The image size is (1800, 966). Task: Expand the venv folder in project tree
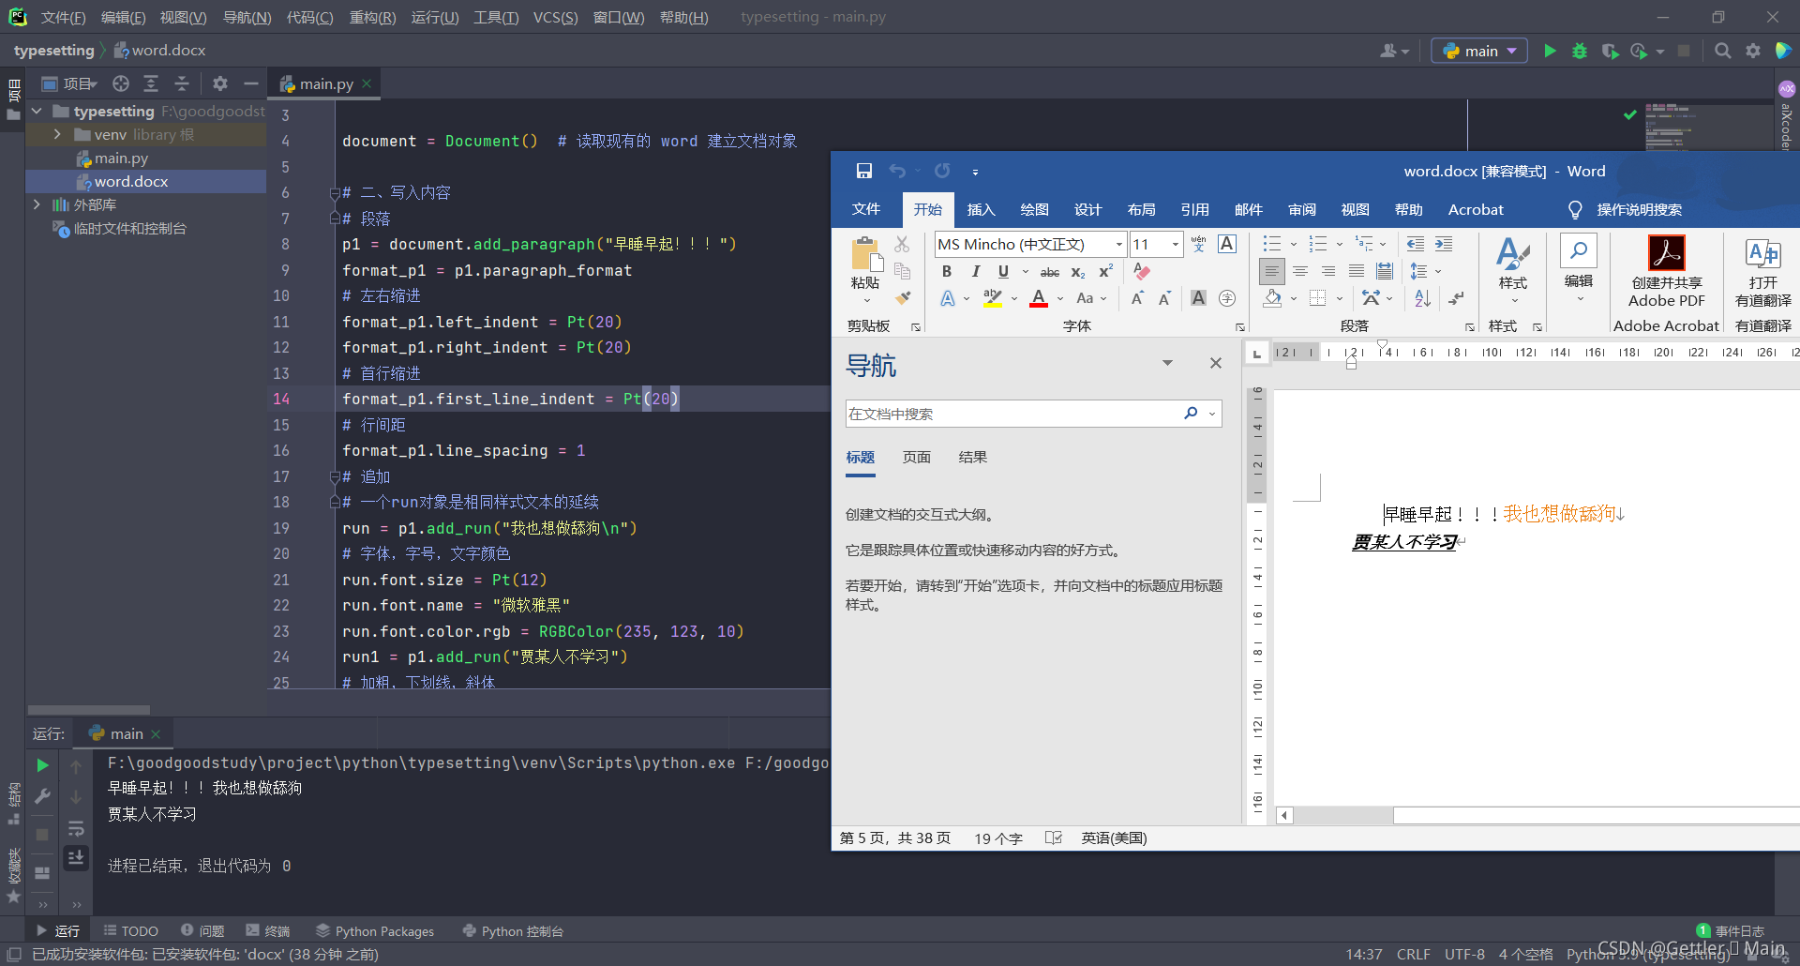point(57,134)
